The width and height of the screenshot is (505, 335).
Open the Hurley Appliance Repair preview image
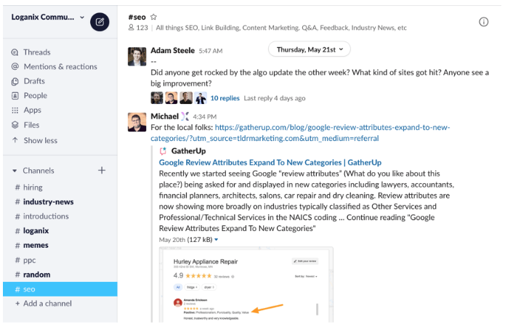point(246,285)
